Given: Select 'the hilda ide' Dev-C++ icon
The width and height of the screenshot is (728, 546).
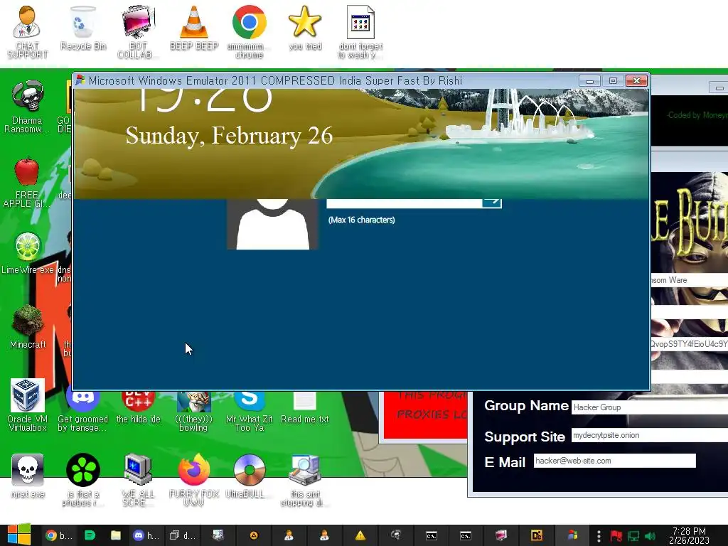Looking at the screenshot, I should tap(138, 407).
